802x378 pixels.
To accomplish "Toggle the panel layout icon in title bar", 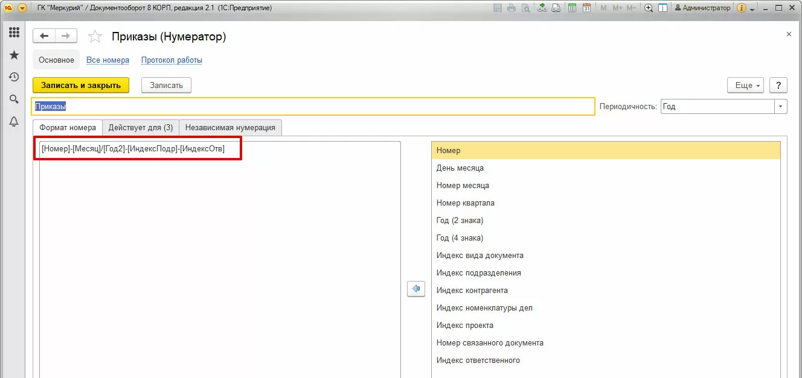I will point(662,8).
